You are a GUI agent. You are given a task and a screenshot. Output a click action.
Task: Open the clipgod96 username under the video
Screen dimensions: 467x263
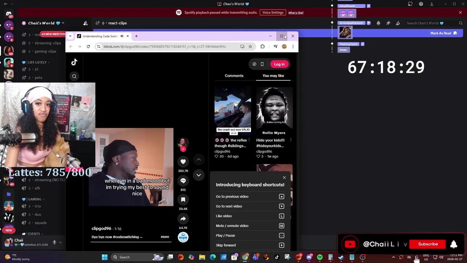[x=101, y=229]
